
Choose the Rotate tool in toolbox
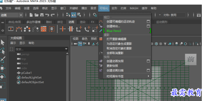(2, 76)
